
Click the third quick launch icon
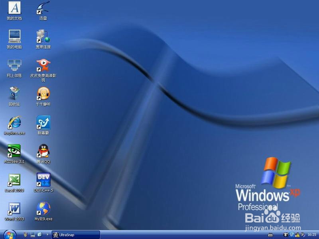coord(40,235)
